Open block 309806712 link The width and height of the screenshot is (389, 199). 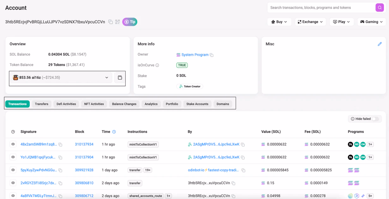(x=84, y=196)
